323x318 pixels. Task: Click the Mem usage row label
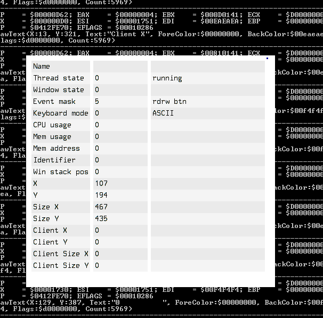click(52, 137)
